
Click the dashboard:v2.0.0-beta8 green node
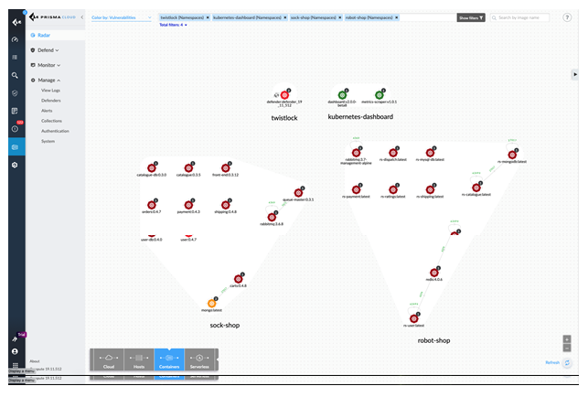342,94
